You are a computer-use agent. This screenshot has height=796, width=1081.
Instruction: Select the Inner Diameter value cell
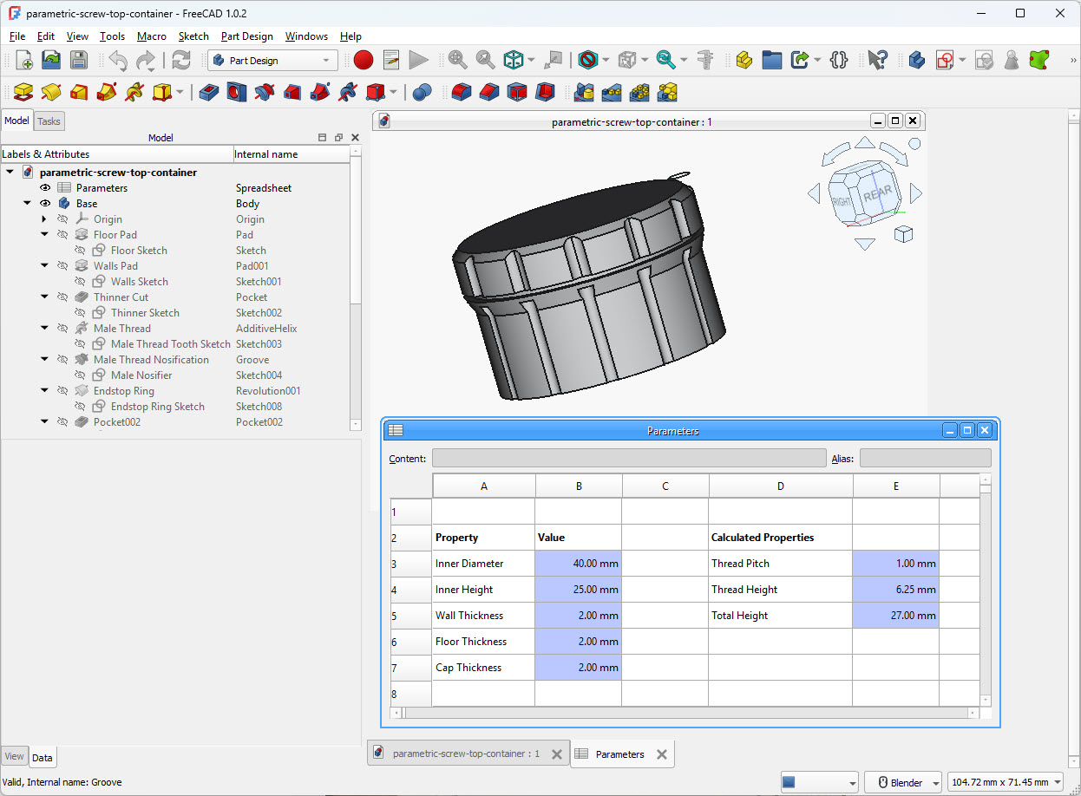(x=578, y=564)
